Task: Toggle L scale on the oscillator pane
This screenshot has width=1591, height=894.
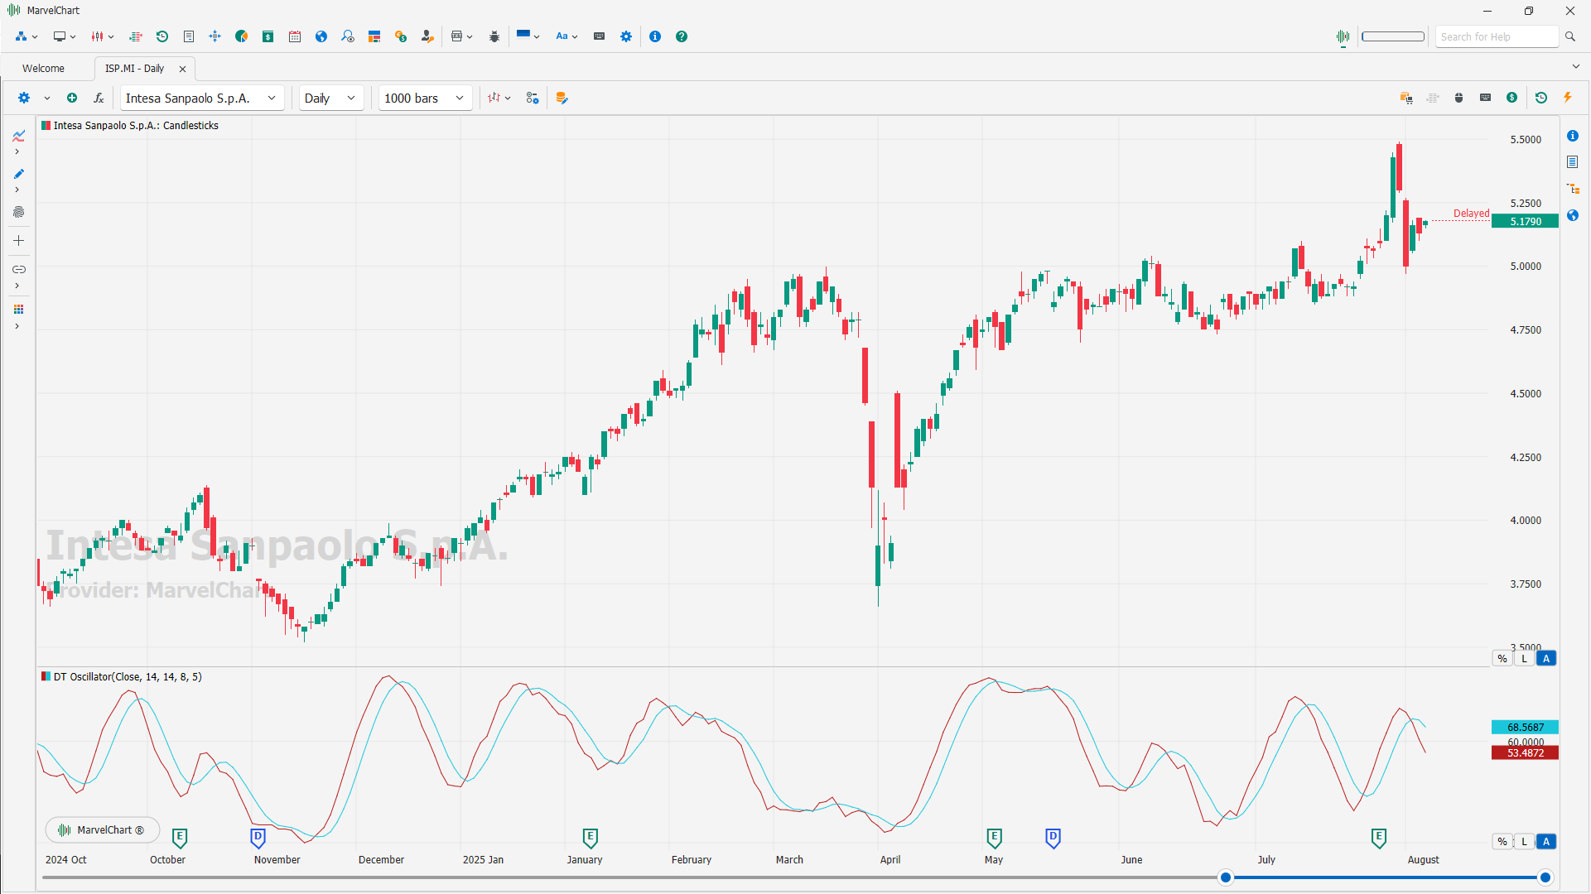Action: (x=1524, y=842)
